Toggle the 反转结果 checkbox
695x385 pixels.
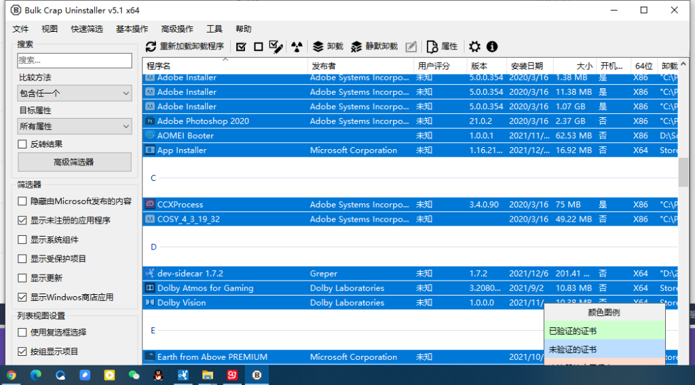click(x=22, y=144)
